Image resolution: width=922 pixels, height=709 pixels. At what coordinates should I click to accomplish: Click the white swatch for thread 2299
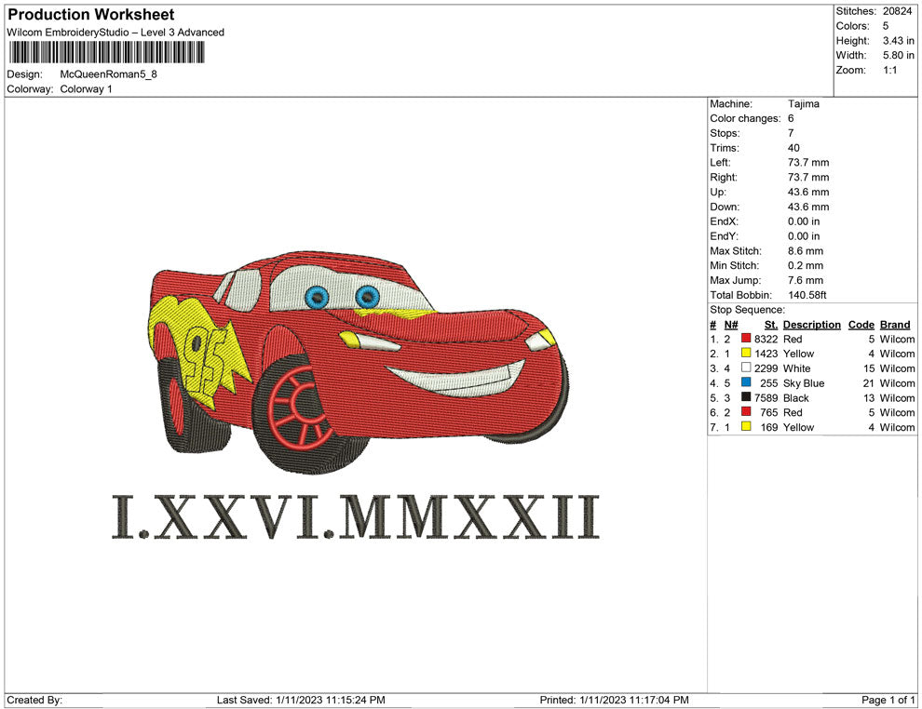click(x=746, y=368)
